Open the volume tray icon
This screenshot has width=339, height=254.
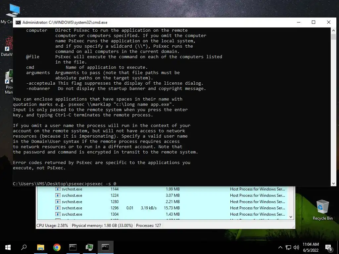(296, 247)
